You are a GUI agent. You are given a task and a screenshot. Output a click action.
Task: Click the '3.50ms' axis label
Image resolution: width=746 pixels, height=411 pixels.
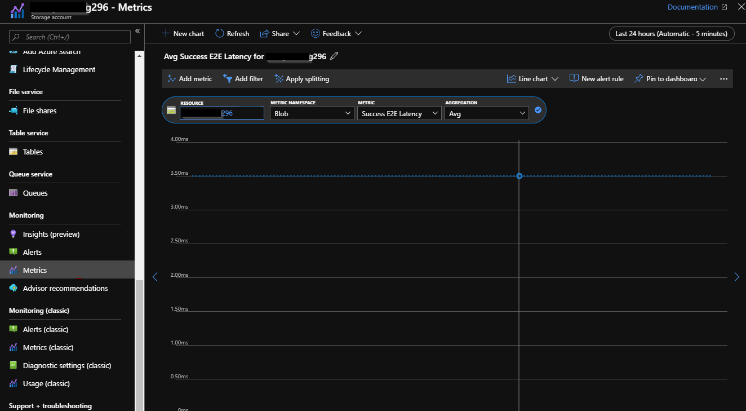179,173
